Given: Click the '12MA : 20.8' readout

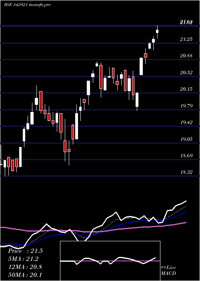Looking at the screenshot, I should coord(25,267).
